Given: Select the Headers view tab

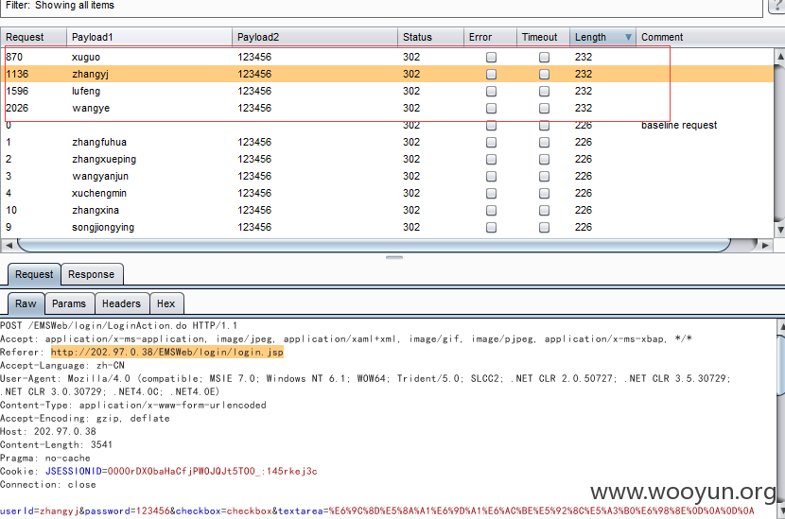Looking at the screenshot, I should click(x=122, y=303).
